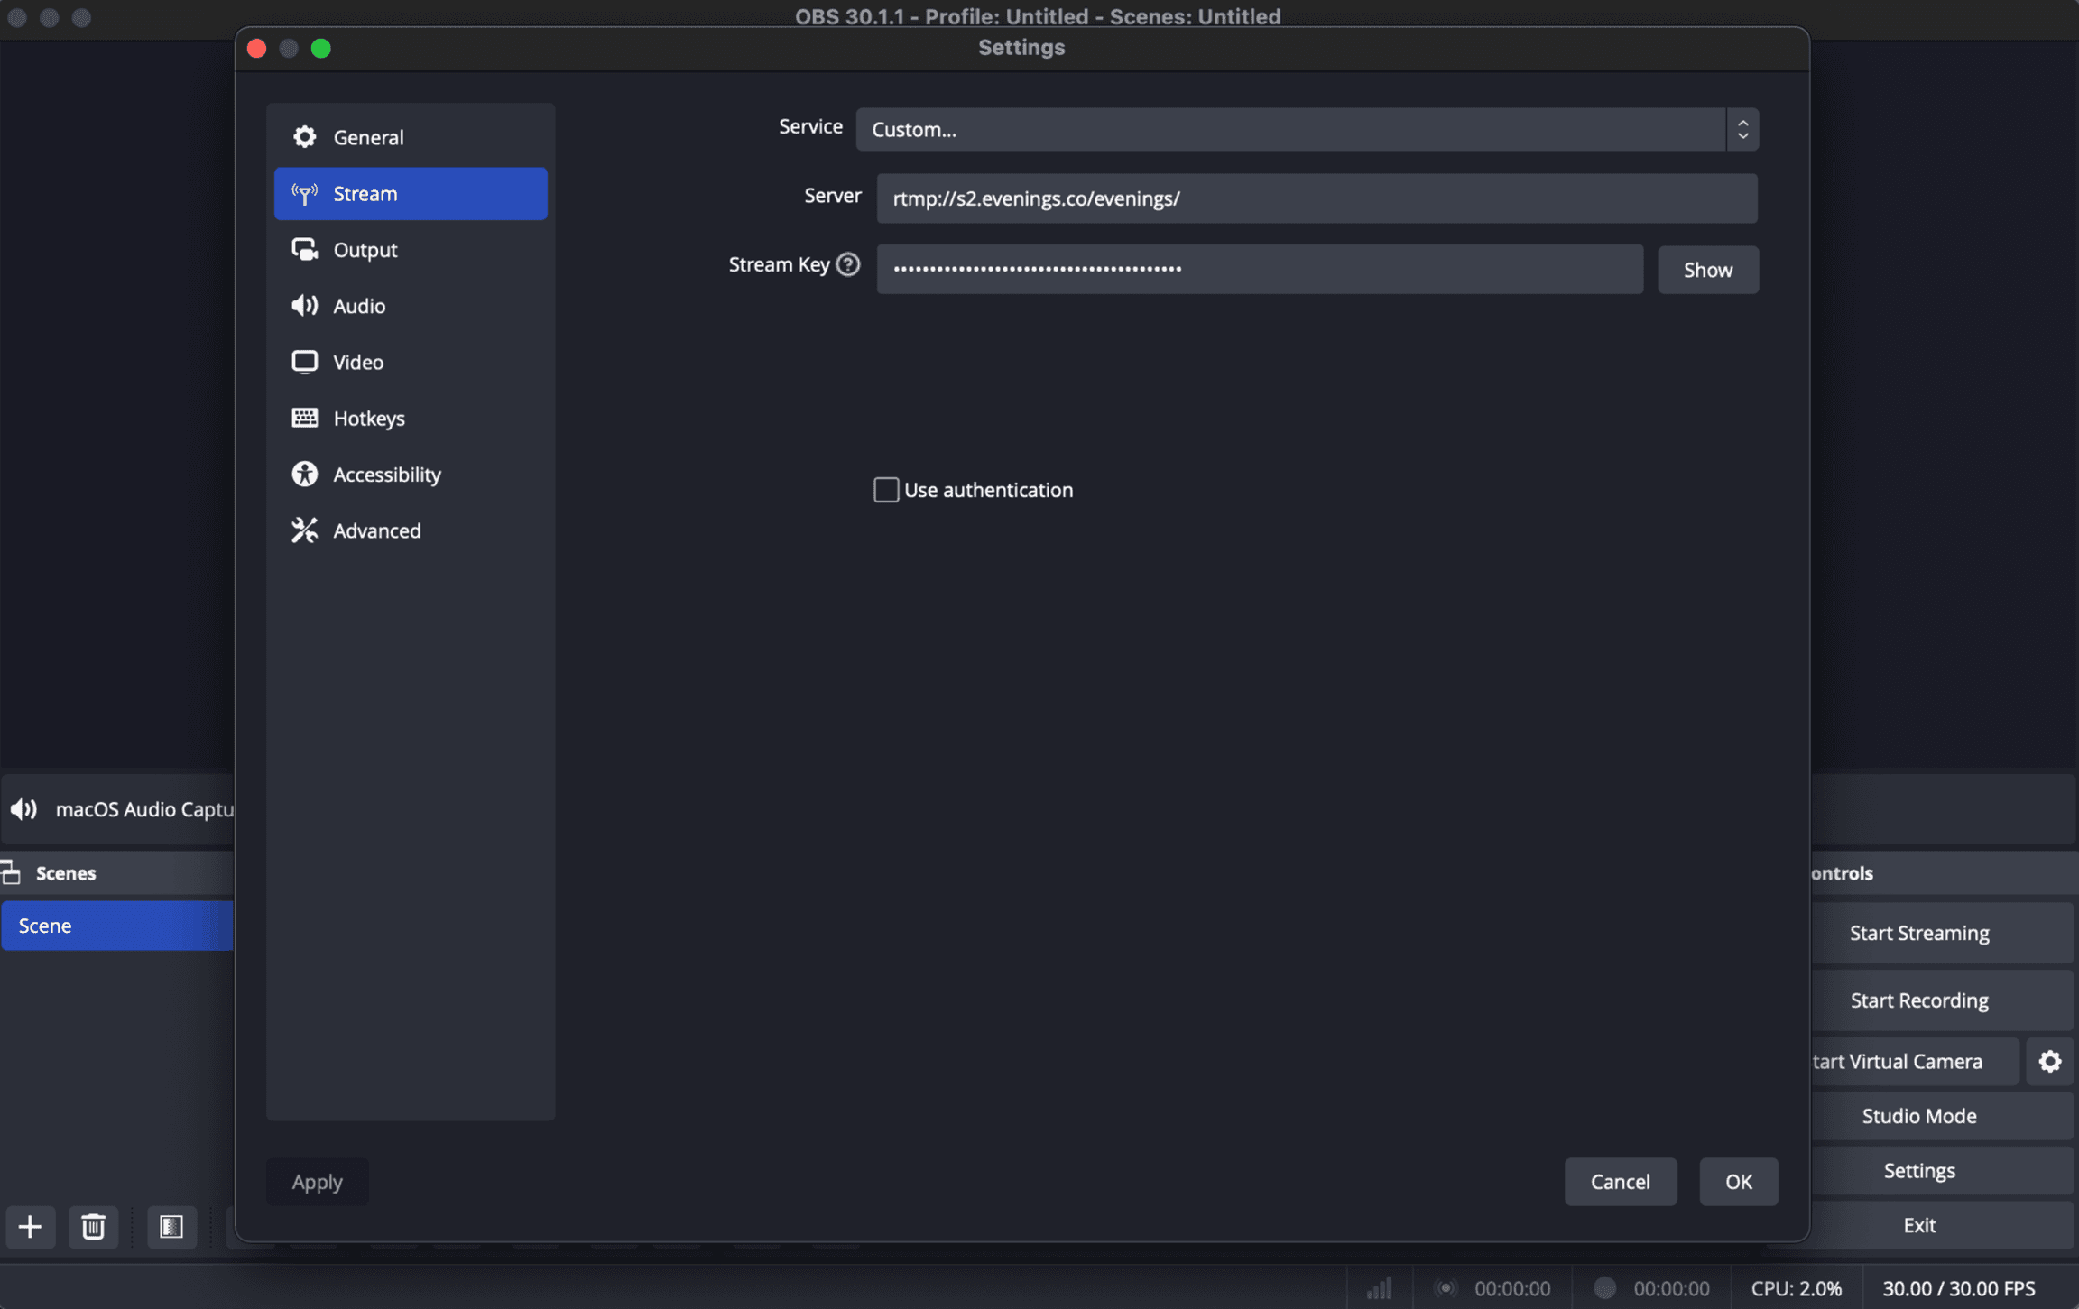Click the Stream Key field
Viewport: 2079px width, 1309px height.
(1260, 269)
